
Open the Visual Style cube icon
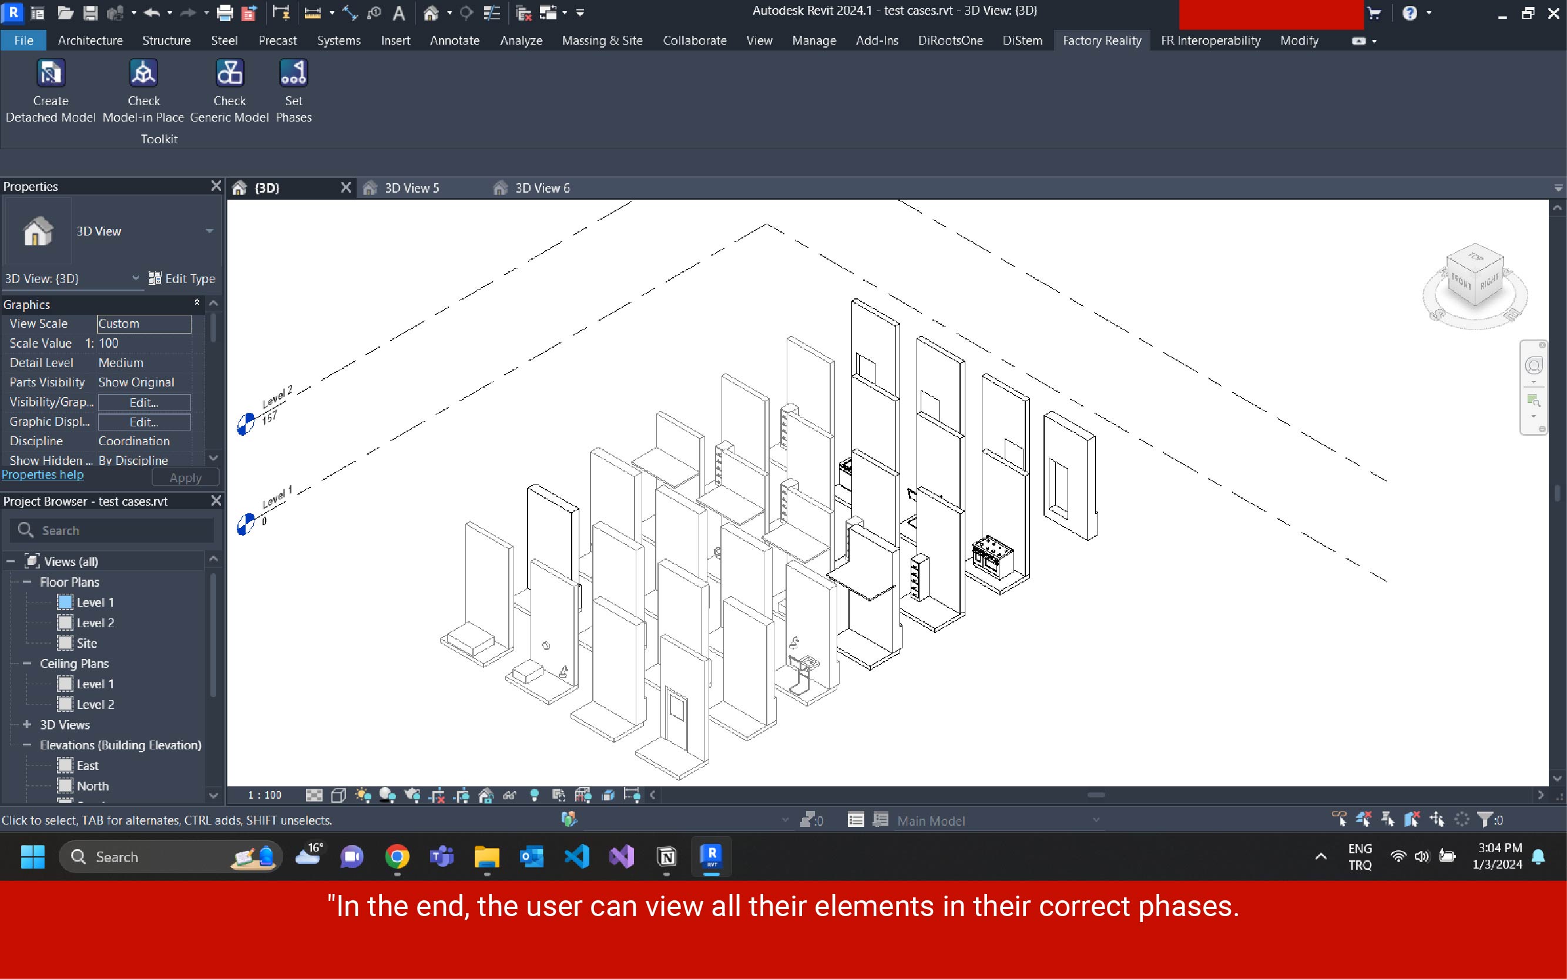tap(338, 795)
